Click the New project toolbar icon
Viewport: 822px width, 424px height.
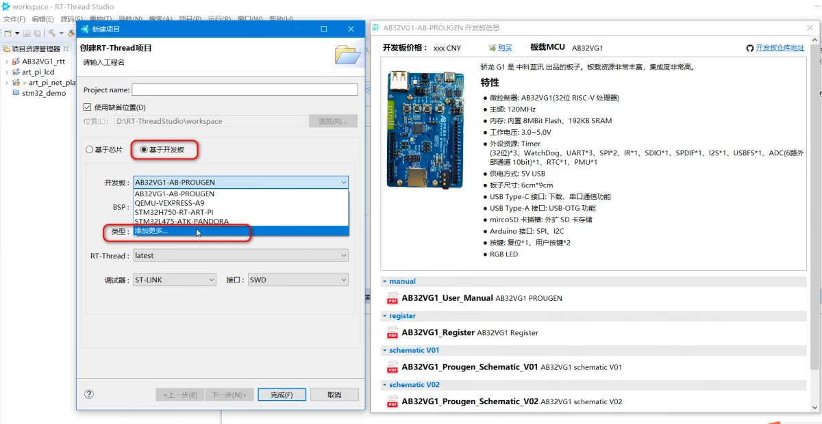point(8,33)
